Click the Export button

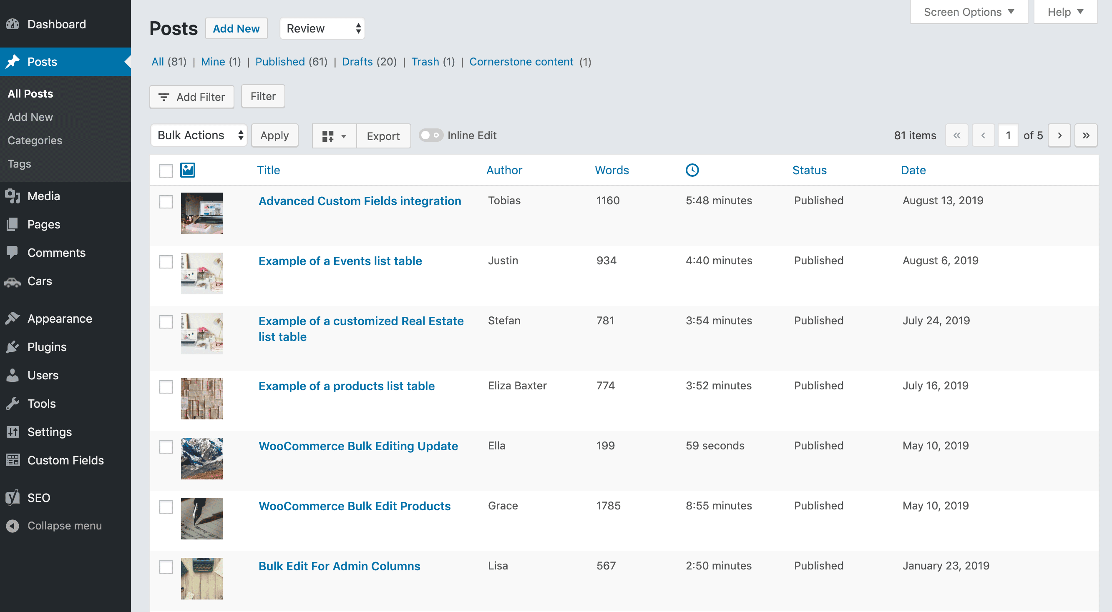pos(383,136)
